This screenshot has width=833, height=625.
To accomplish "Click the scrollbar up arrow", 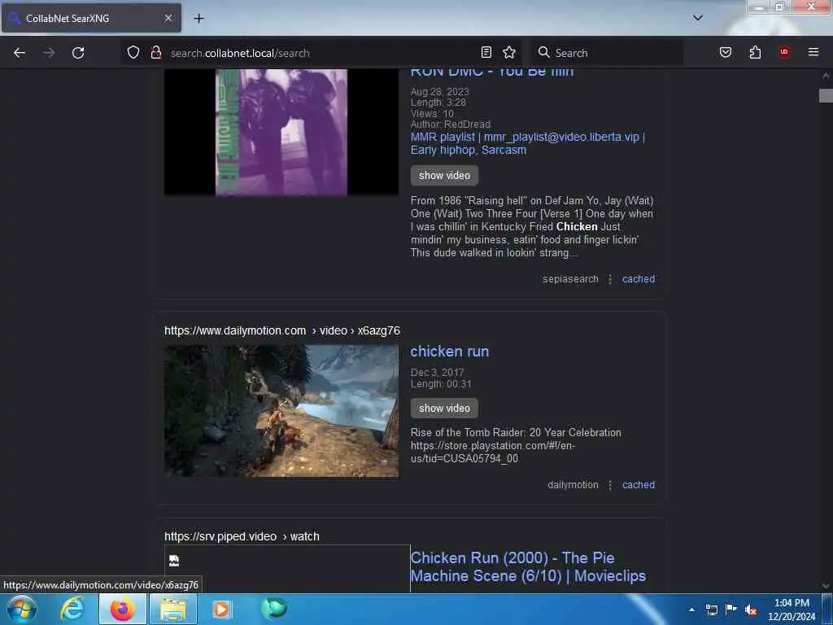I will click(x=826, y=76).
